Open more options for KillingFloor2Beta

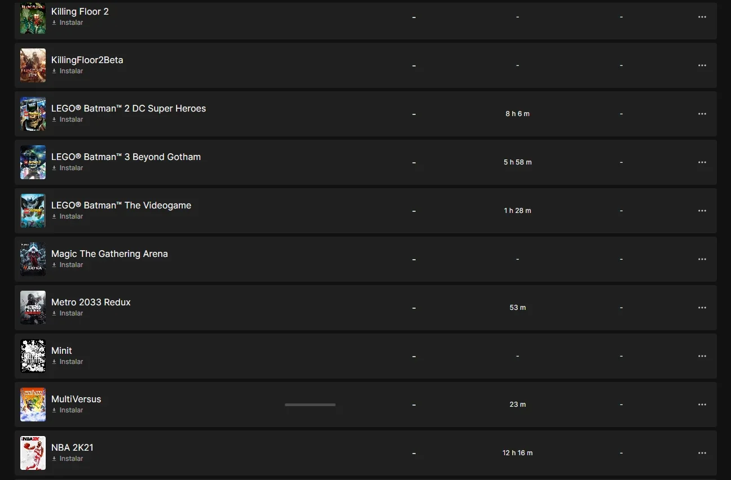(702, 65)
